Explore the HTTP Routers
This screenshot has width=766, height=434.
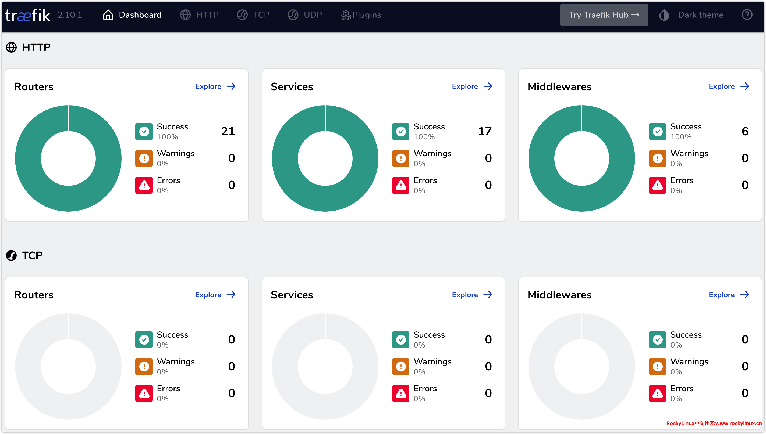[x=215, y=86]
